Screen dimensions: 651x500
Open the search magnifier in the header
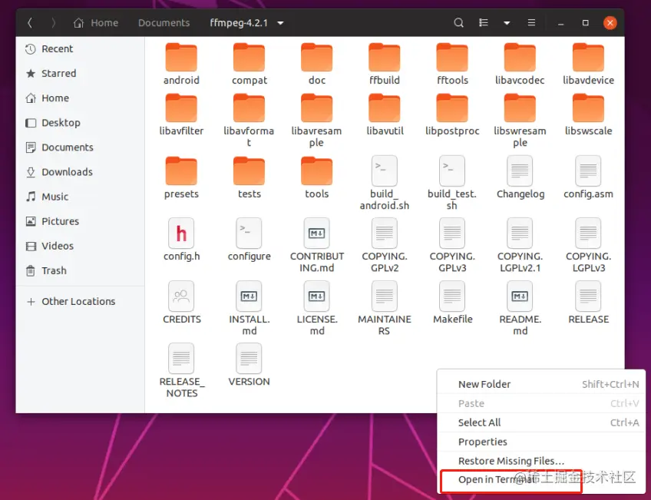(x=458, y=23)
